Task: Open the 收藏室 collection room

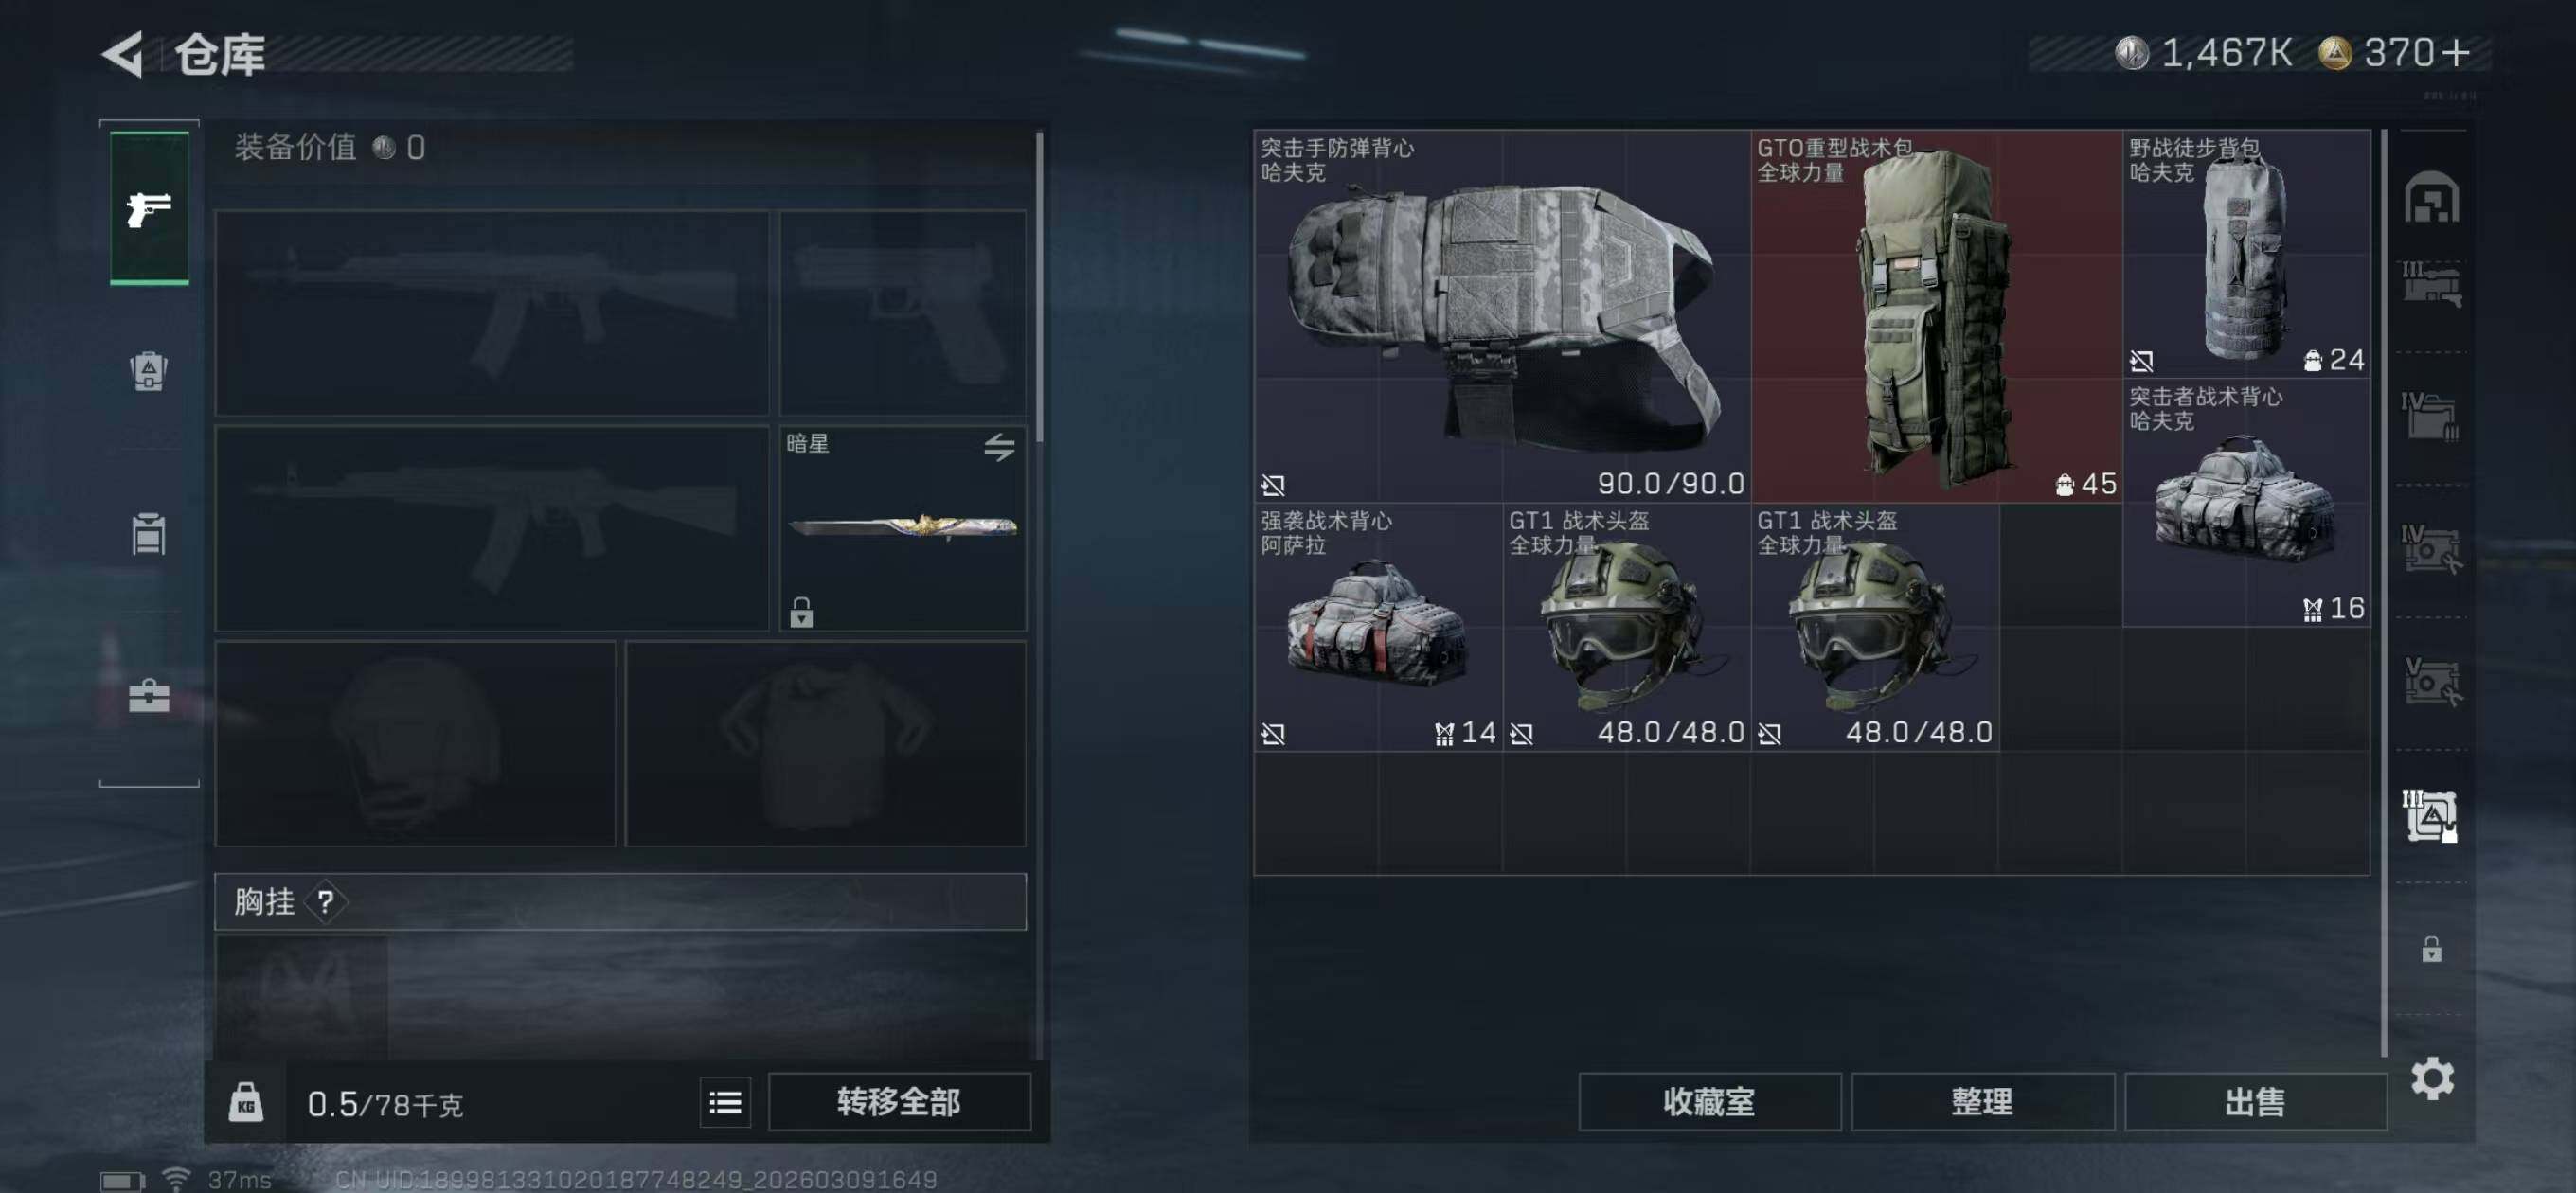Action: (1709, 1102)
